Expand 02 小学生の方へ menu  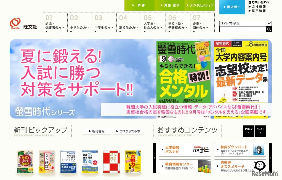click(80, 22)
